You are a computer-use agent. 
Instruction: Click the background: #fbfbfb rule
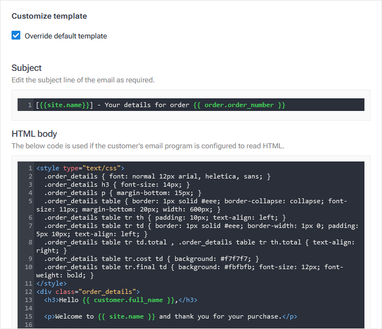(217, 267)
